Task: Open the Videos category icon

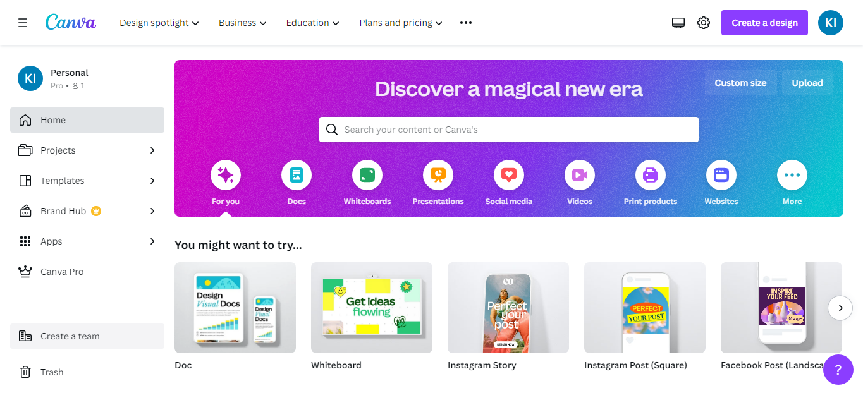Action: (580, 175)
